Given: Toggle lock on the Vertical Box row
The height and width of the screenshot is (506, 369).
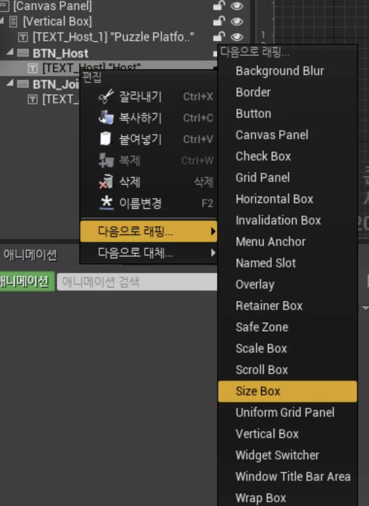Looking at the screenshot, I should pos(219,21).
